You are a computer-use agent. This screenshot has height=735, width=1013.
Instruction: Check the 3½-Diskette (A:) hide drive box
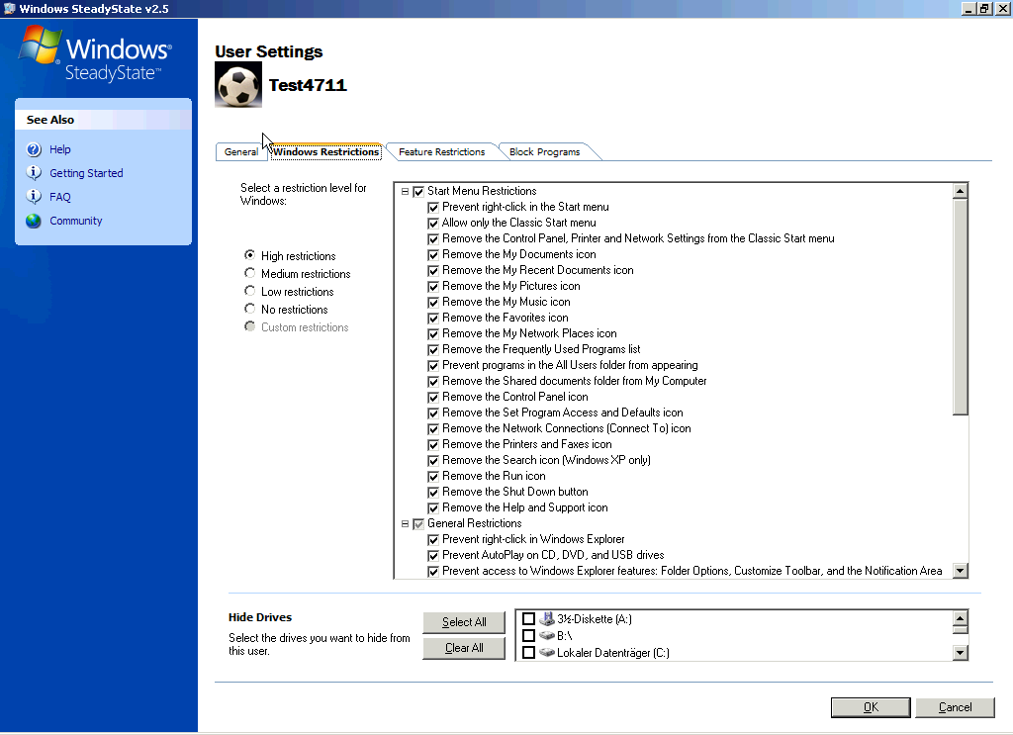pos(528,618)
